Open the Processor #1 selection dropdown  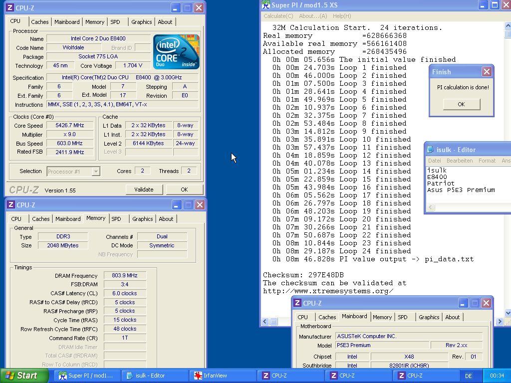[x=96, y=172]
